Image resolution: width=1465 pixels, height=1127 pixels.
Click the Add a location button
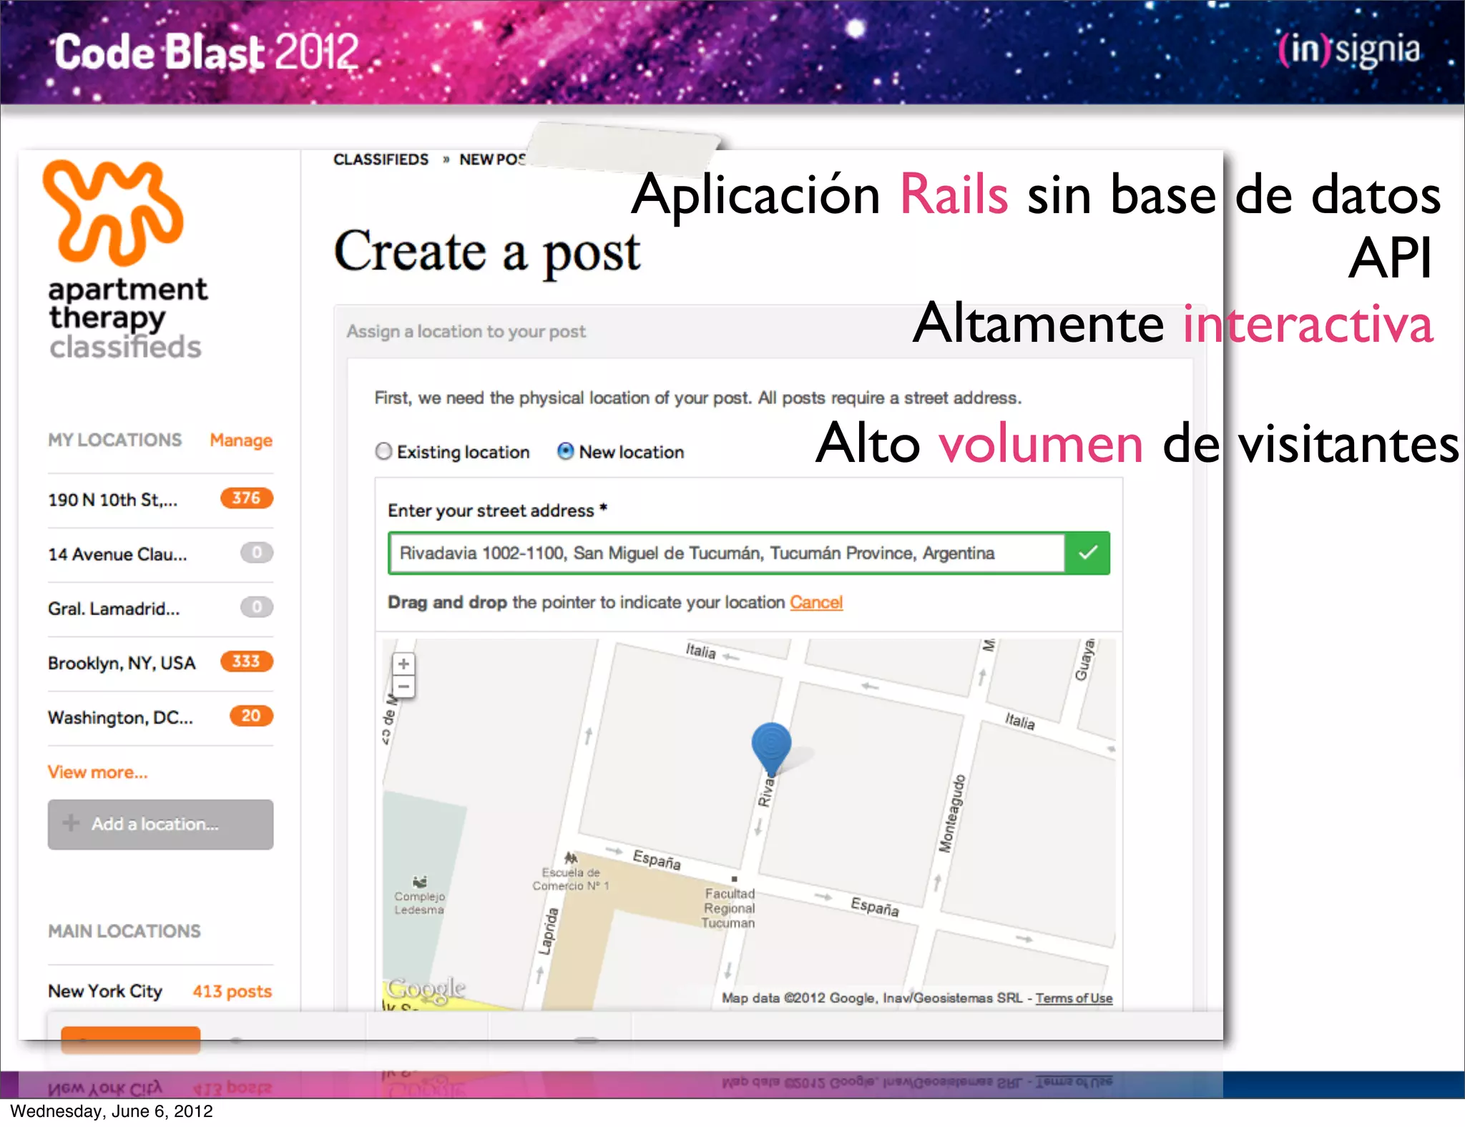click(x=160, y=824)
